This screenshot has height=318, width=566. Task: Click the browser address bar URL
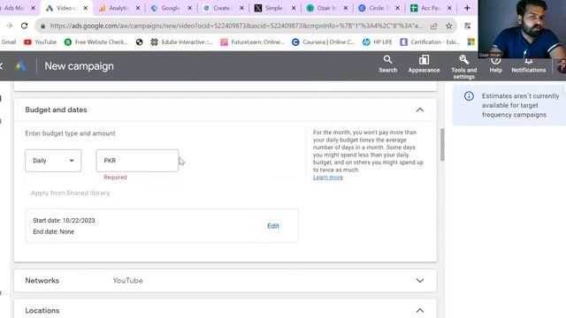coord(236,26)
